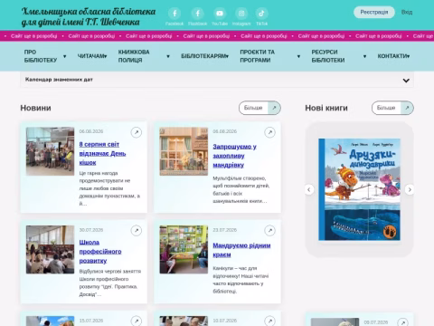Viewport: 434px width, 326px height.
Task: Expand the 'Календар знаменних дат' section
Action: [x=217, y=80]
